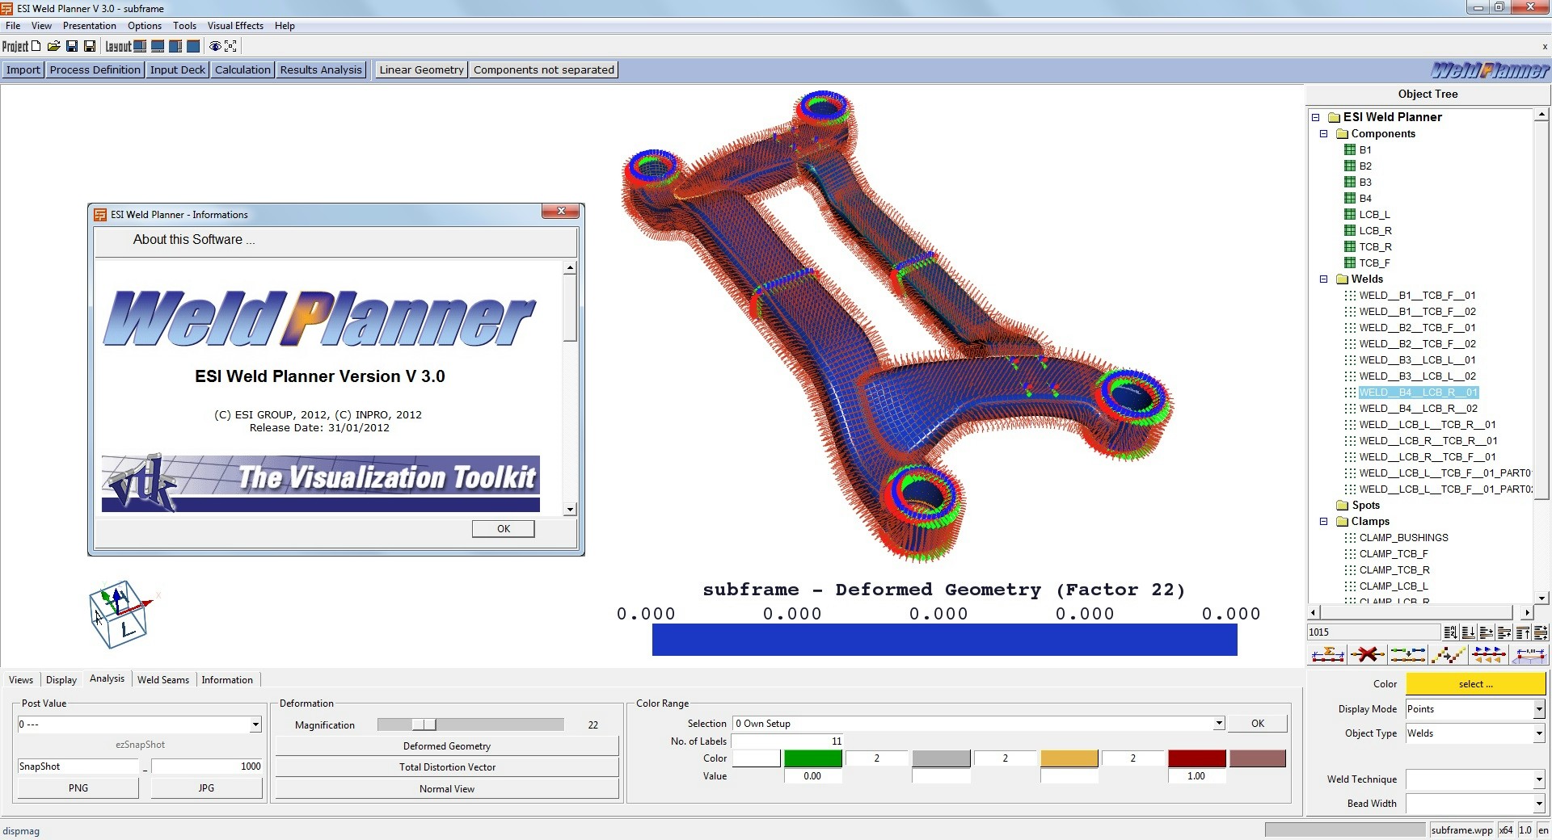
Task: Click the Normal View button
Action: 447,789
